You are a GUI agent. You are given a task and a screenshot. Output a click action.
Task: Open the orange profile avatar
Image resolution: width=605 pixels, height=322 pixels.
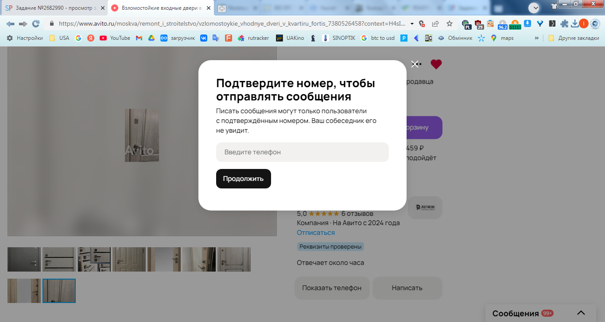tap(584, 23)
